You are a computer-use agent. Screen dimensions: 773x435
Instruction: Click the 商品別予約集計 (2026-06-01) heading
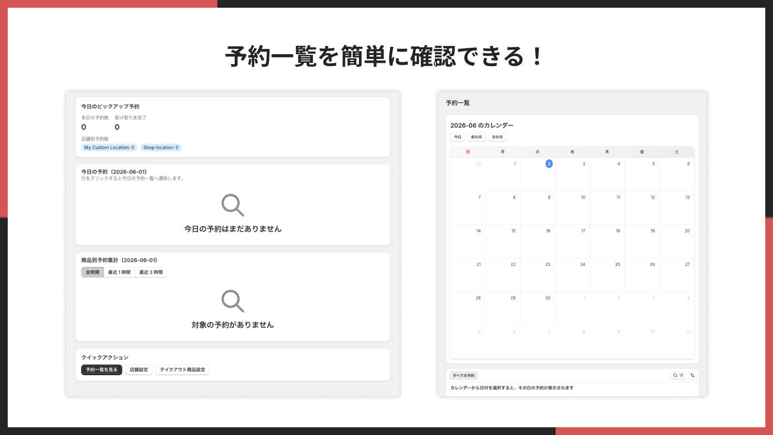tap(119, 260)
